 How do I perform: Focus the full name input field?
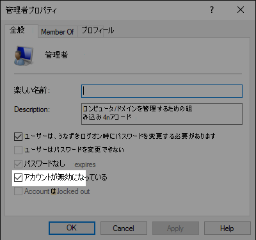click(162, 92)
